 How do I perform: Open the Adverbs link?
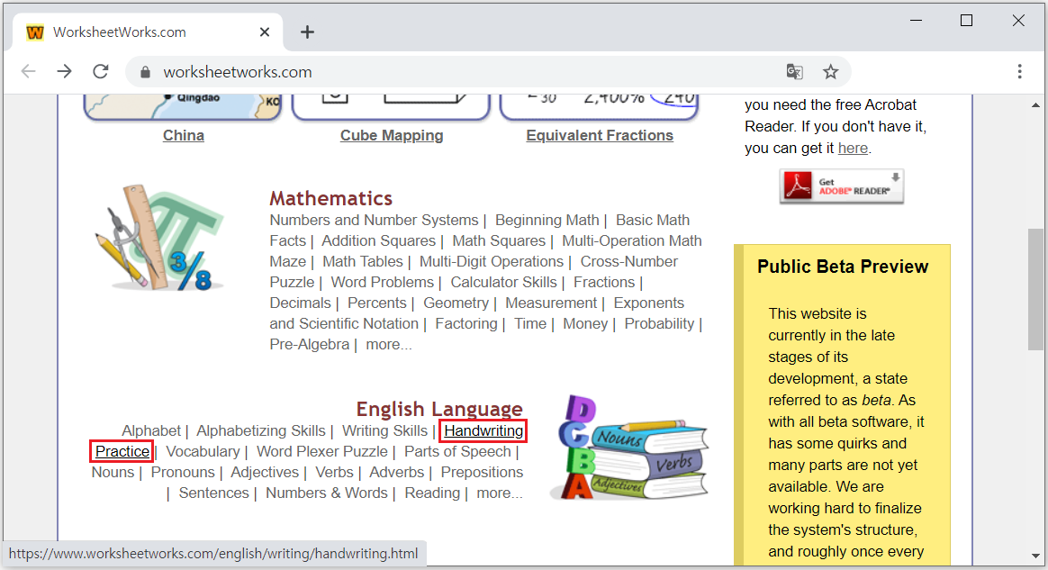pyautogui.click(x=396, y=473)
